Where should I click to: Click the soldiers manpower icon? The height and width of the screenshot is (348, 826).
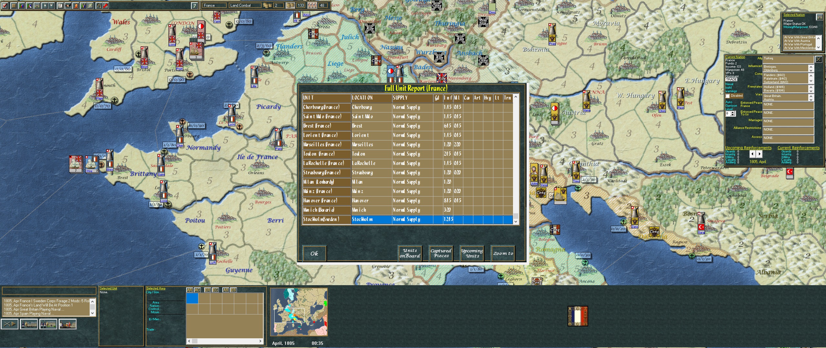(312, 5)
